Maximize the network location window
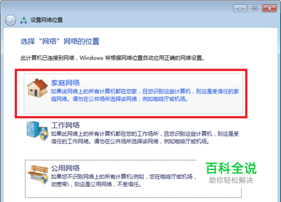The width and height of the screenshot is (281, 202). pos(255,8)
